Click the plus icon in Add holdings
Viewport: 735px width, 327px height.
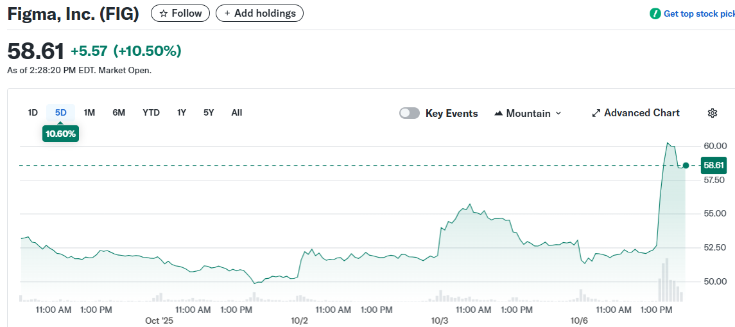coord(227,13)
